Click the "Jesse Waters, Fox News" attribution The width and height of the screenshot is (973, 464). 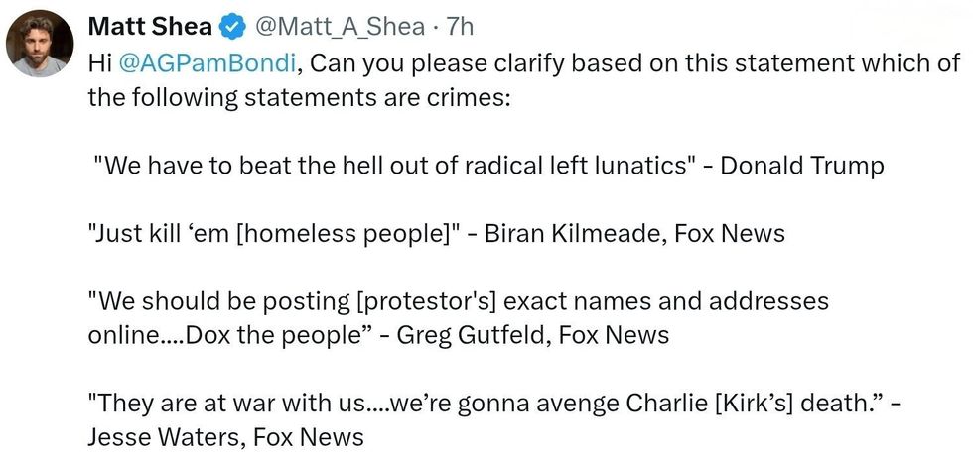(x=225, y=437)
